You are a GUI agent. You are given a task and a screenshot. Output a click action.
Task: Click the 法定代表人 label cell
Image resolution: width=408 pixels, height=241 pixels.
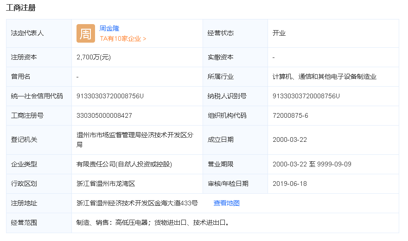27,33
